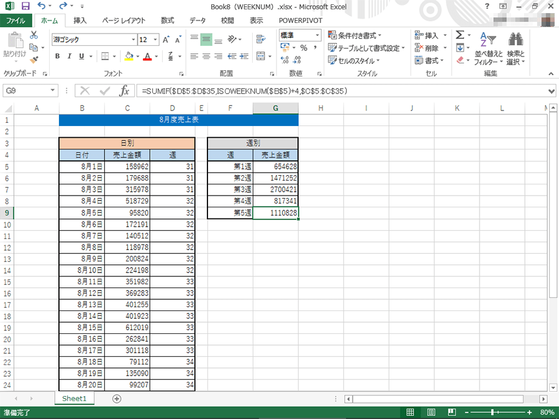Image resolution: width=559 pixels, height=419 pixels.
Task: Align text right
Action: 219,56
